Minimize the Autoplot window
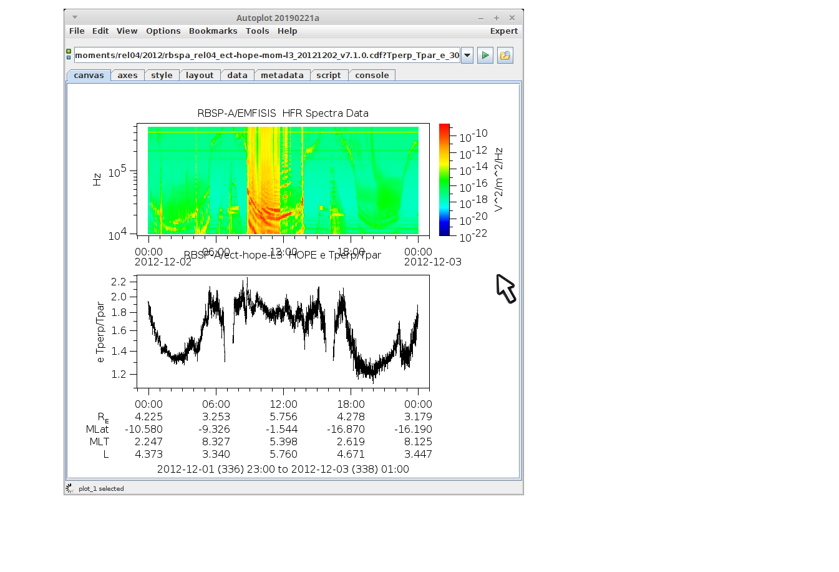The width and height of the screenshot is (839, 572). coord(481,18)
